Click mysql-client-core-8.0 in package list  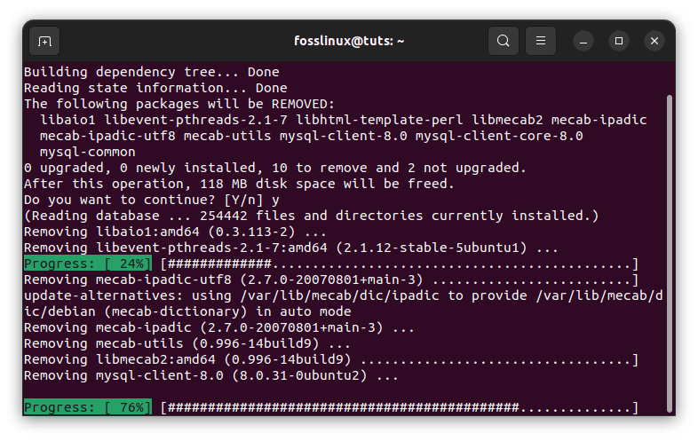[499, 136]
